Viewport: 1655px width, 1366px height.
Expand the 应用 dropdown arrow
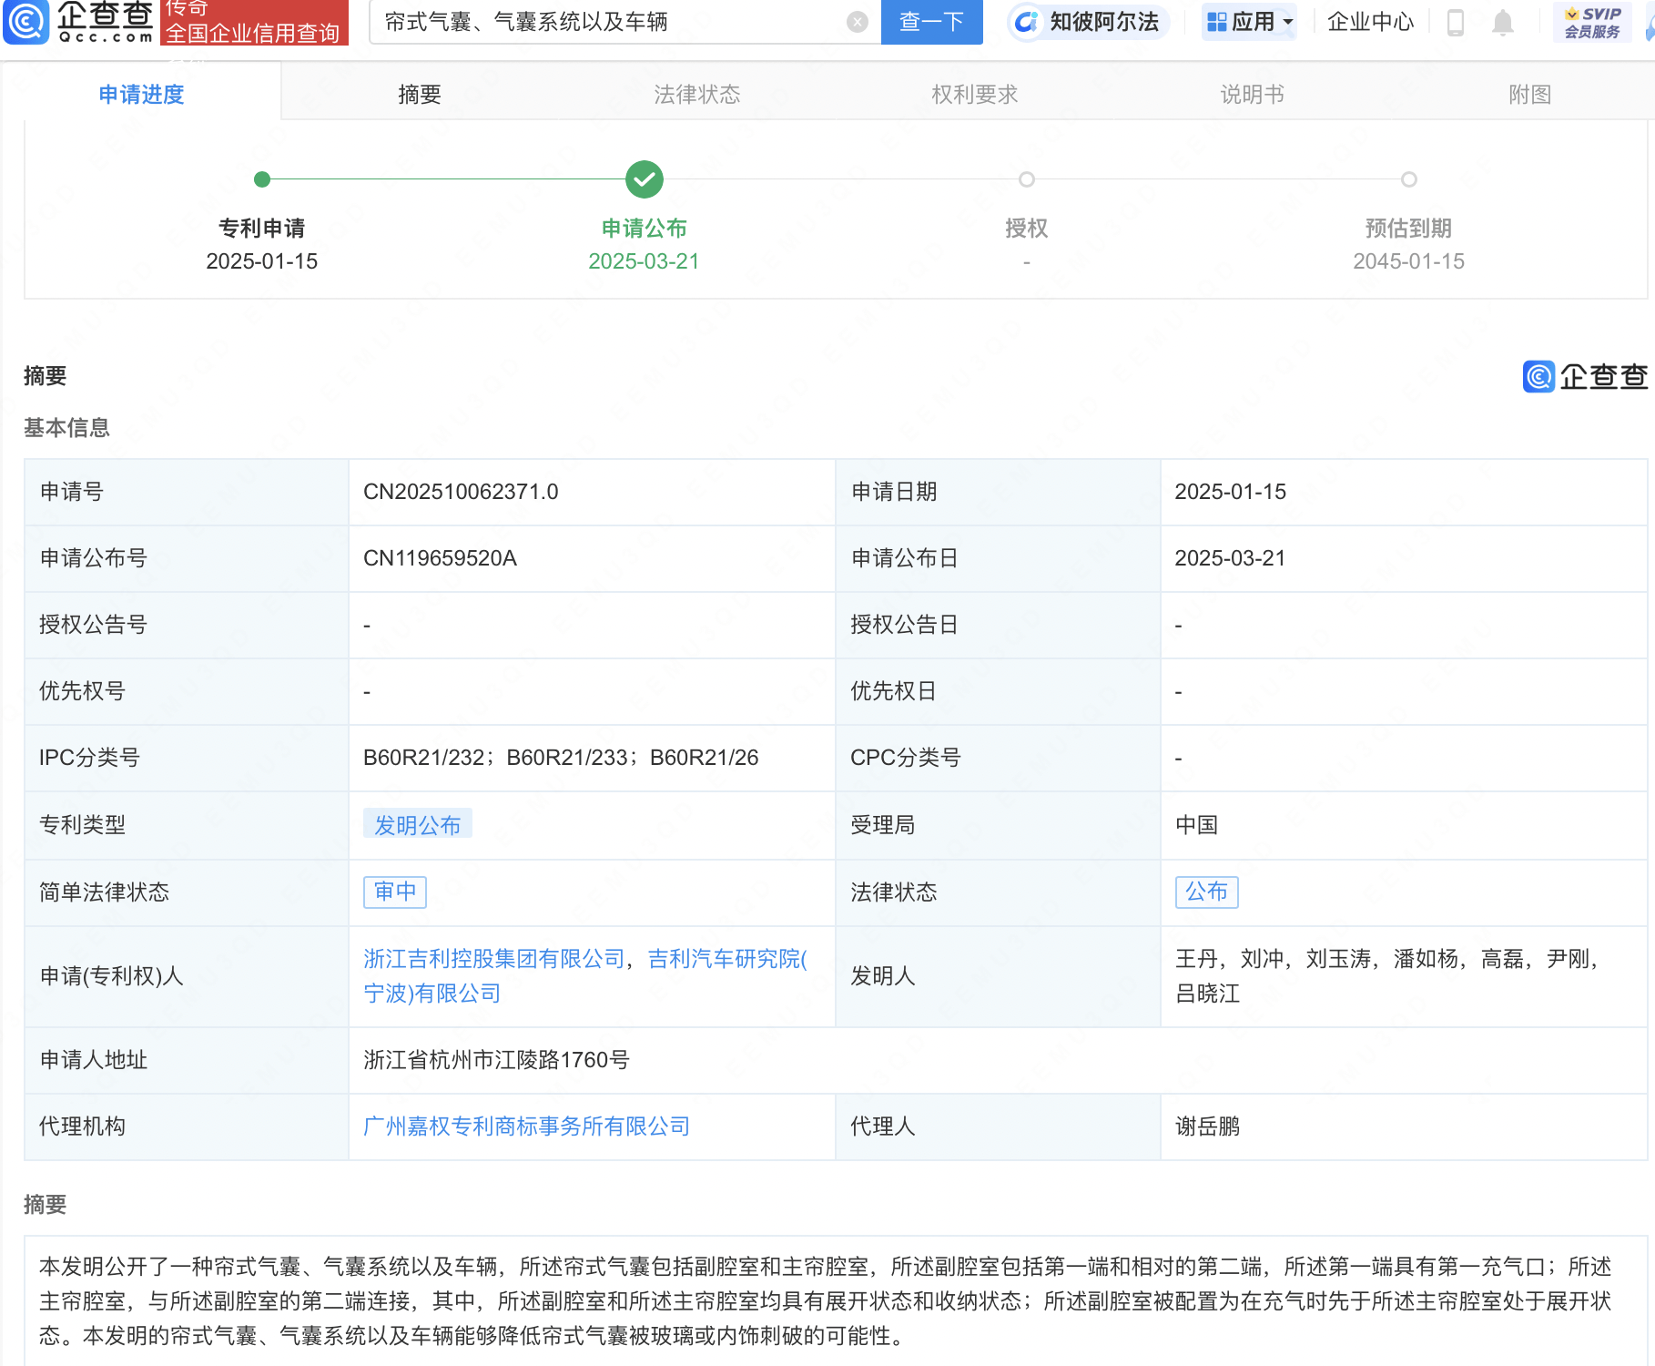click(x=1288, y=22)
